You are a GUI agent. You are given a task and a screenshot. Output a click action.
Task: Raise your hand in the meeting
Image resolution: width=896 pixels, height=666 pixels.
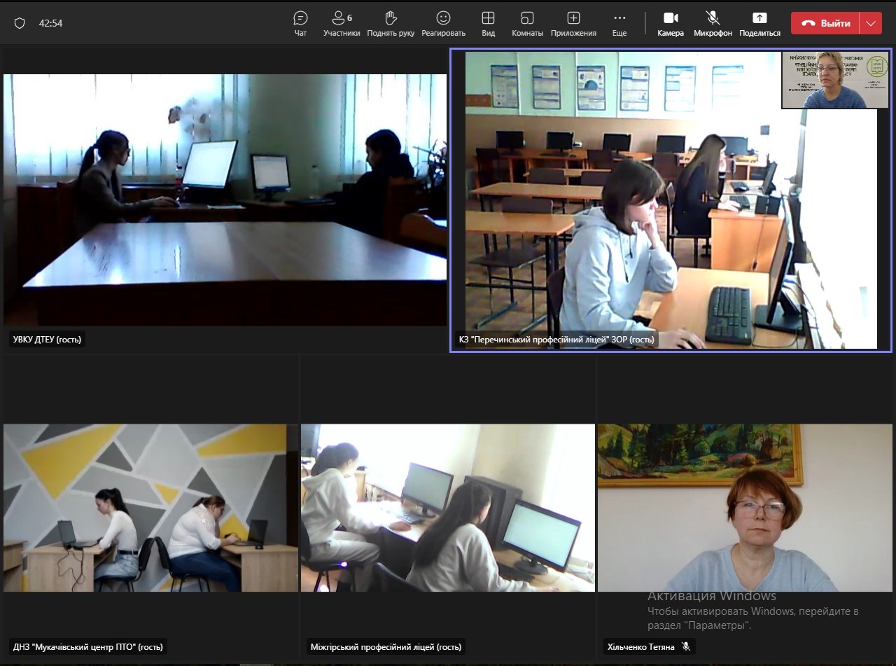391,23
